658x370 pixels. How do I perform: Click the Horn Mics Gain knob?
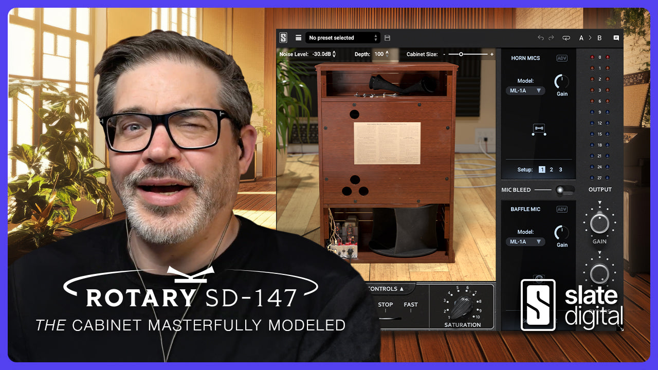(562, 81)
